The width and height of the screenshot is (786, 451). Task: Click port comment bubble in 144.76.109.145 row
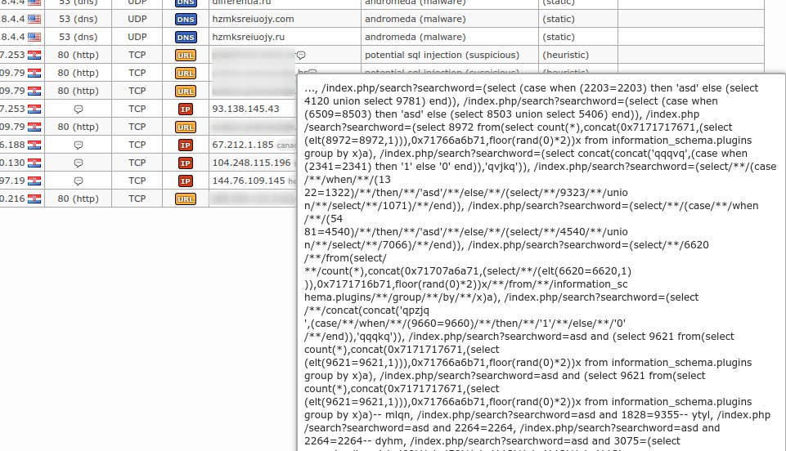click(79, 181)
